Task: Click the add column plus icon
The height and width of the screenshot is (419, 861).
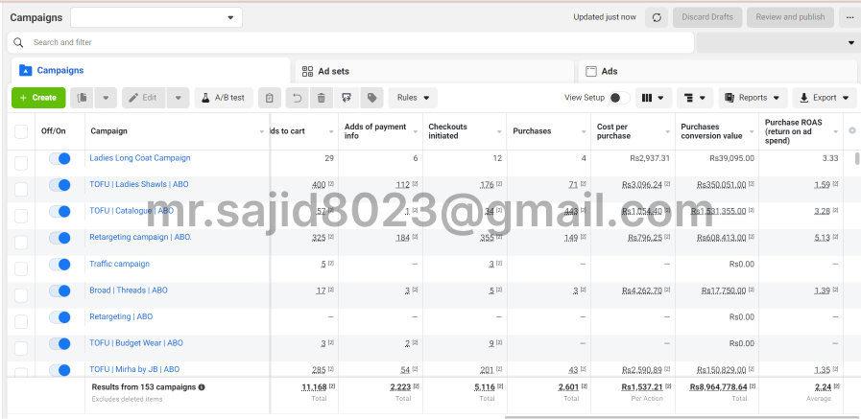Action: click(x=851, y=130)
